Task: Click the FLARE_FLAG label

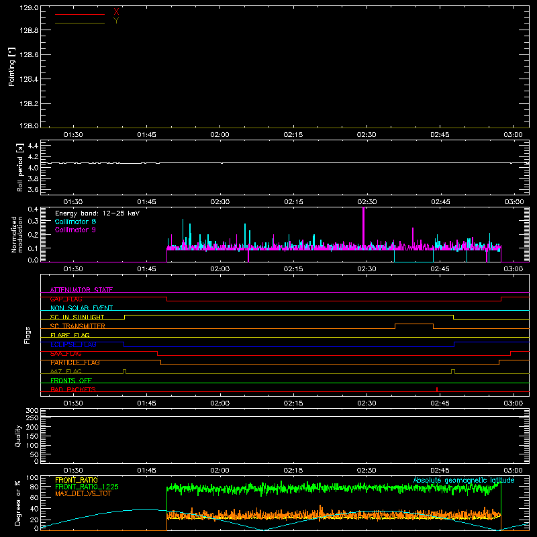Action: [x=70, y=335]
